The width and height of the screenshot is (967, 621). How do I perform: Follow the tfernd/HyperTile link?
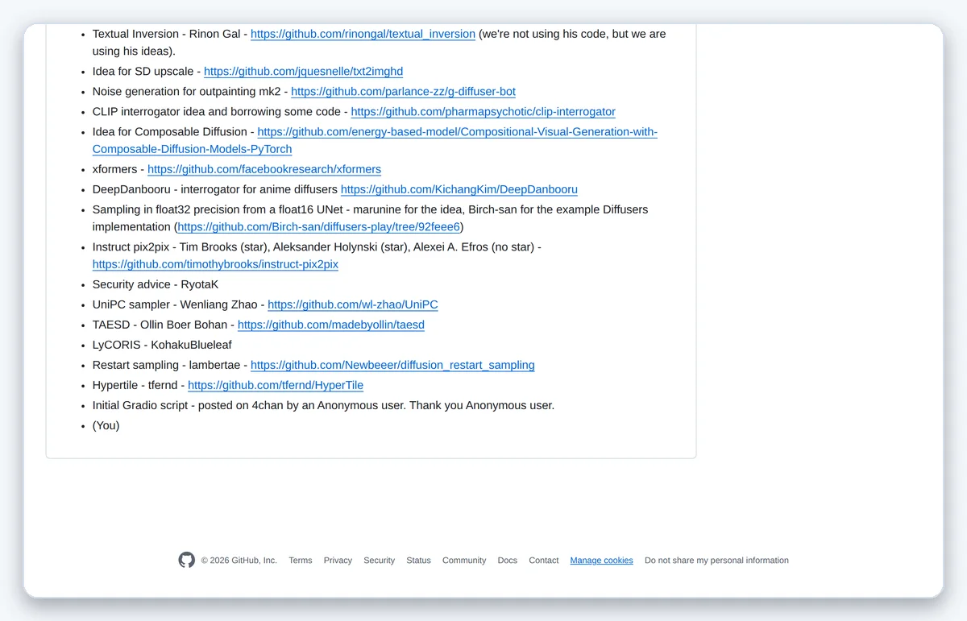pos(276,385)
